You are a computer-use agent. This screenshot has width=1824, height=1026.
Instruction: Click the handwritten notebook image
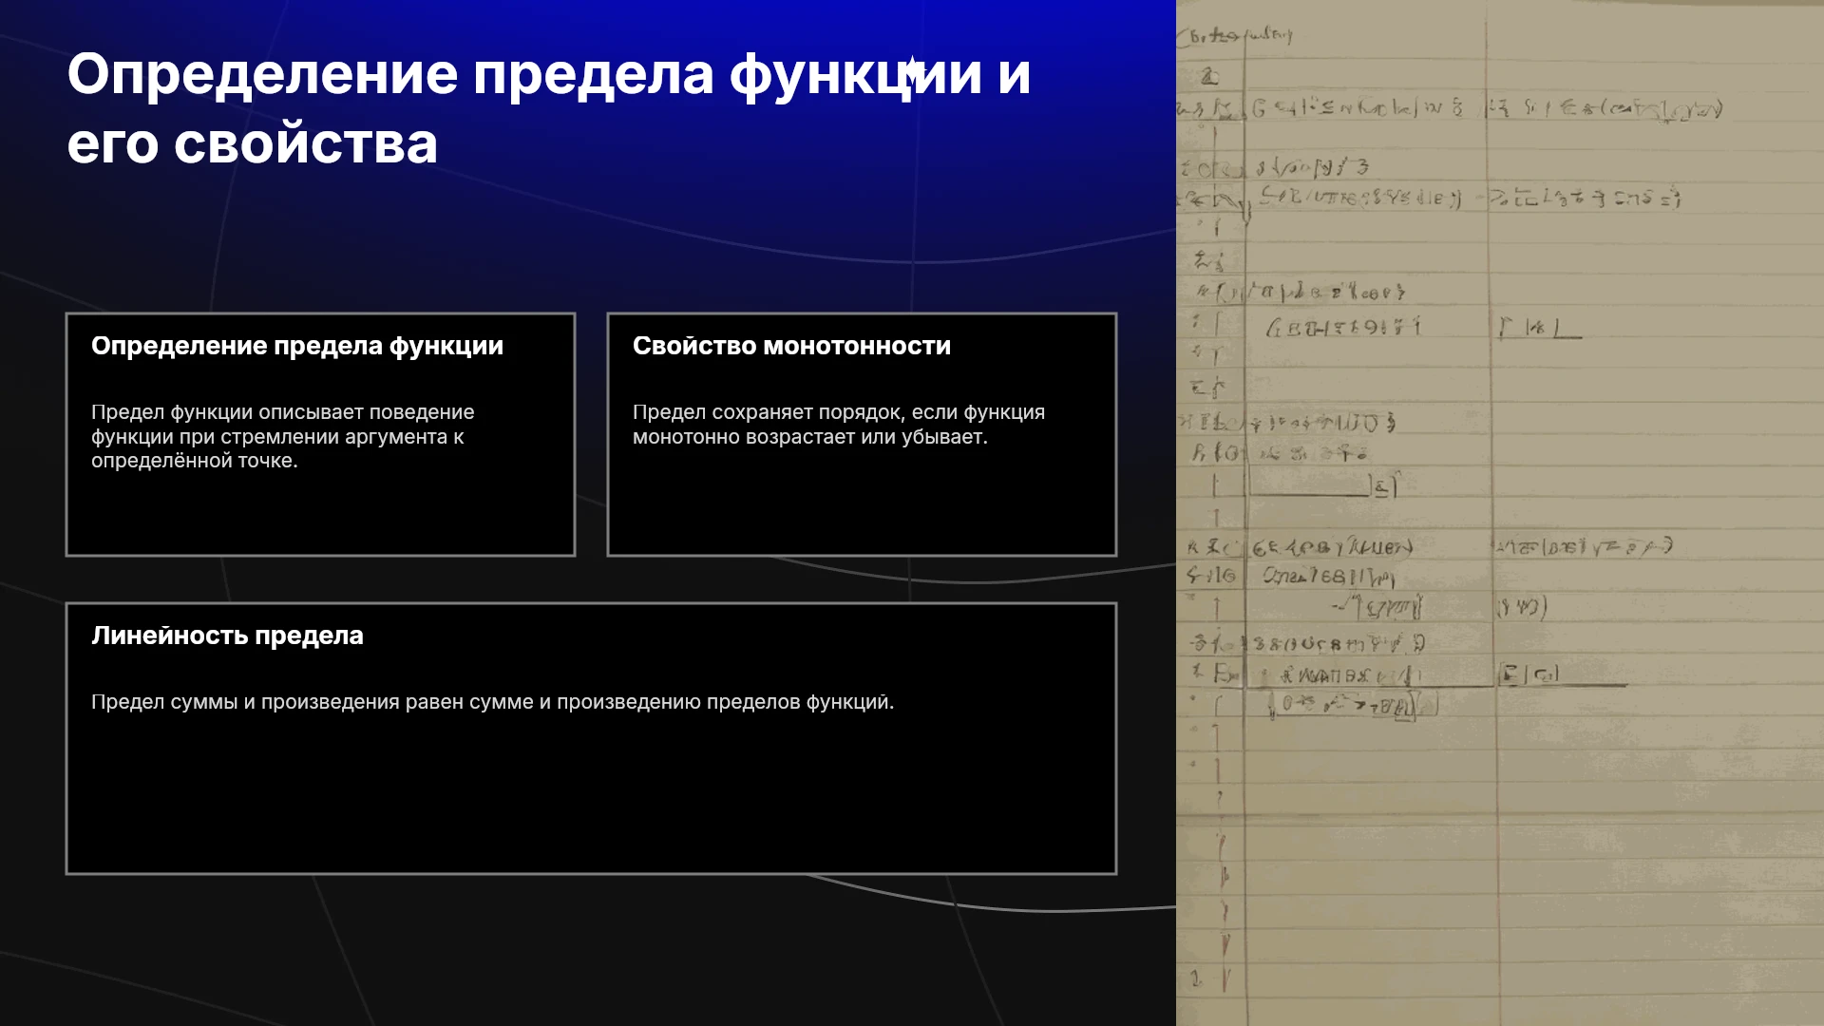click(1500, 513)
